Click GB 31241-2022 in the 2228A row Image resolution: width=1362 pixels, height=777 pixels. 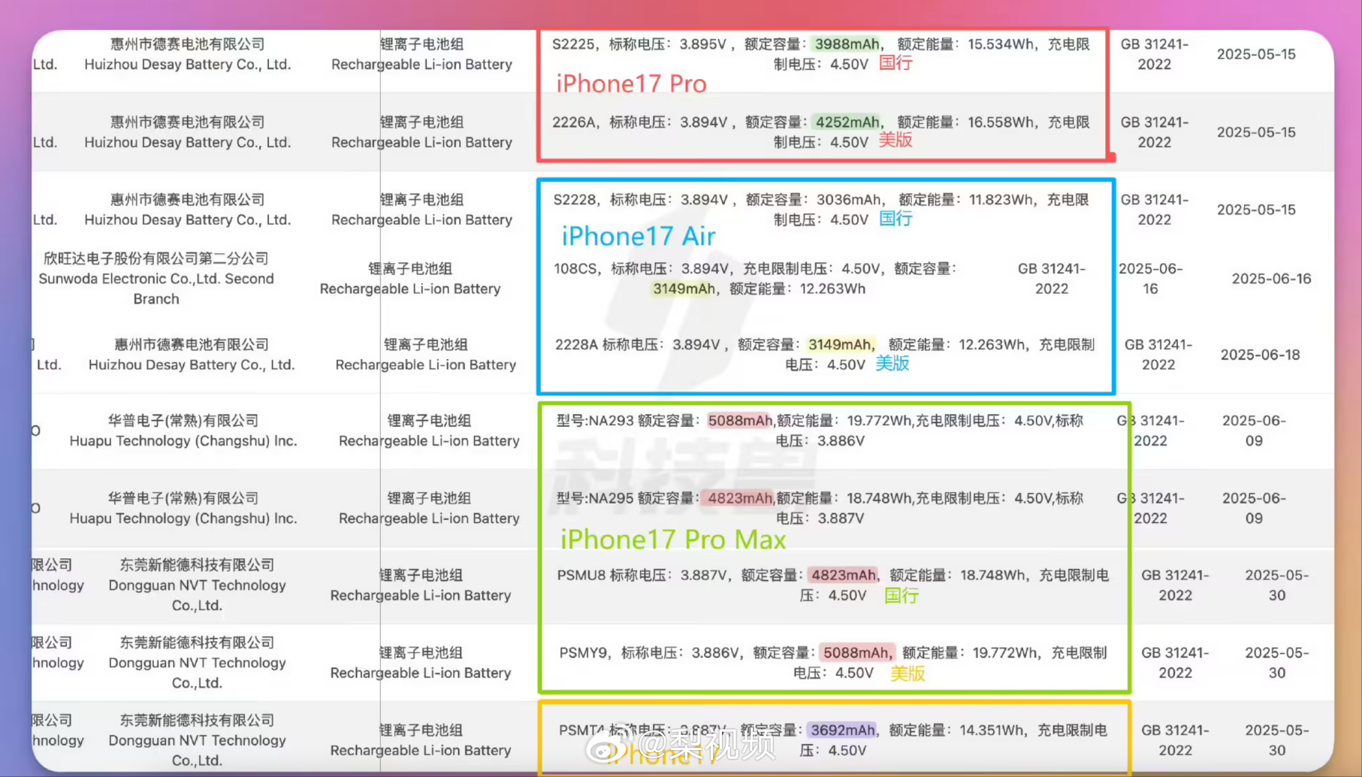tap(1158, 355)
